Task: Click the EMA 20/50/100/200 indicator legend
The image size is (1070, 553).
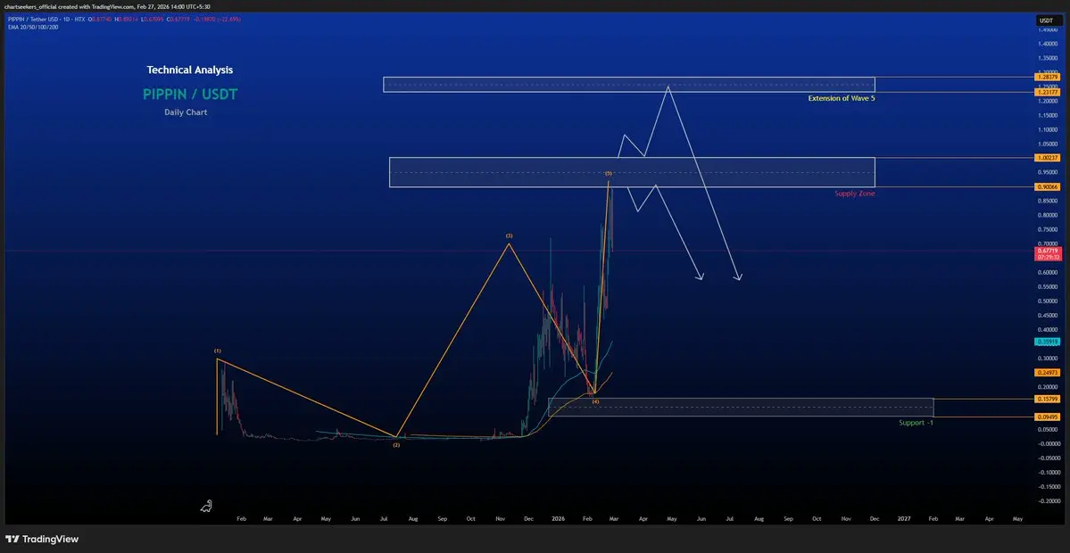Action: coord(33,26)
